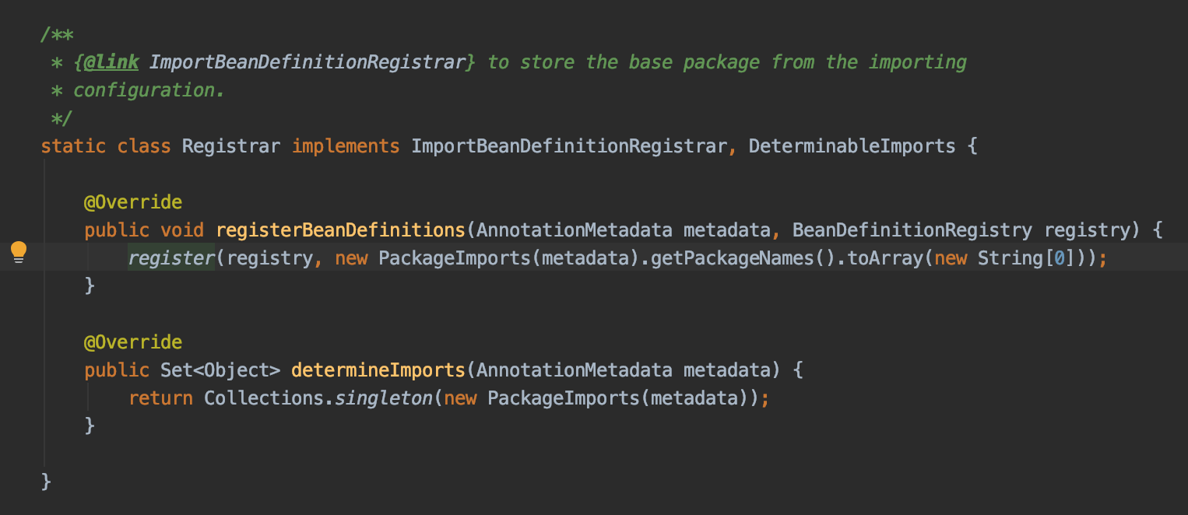The image size is (1188, 515).
Task: Click the DeterminableImports interface name
Action: click(852, 146)
